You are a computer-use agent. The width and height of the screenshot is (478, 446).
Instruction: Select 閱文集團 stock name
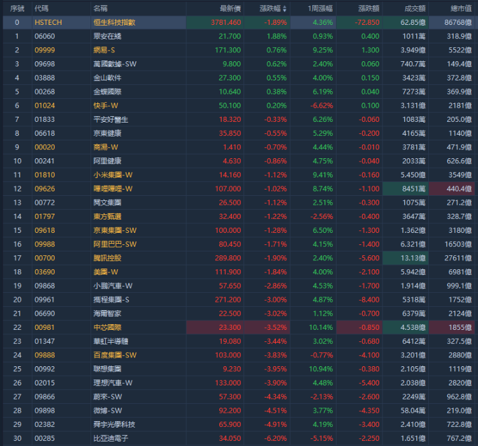(x=107, y=203)
